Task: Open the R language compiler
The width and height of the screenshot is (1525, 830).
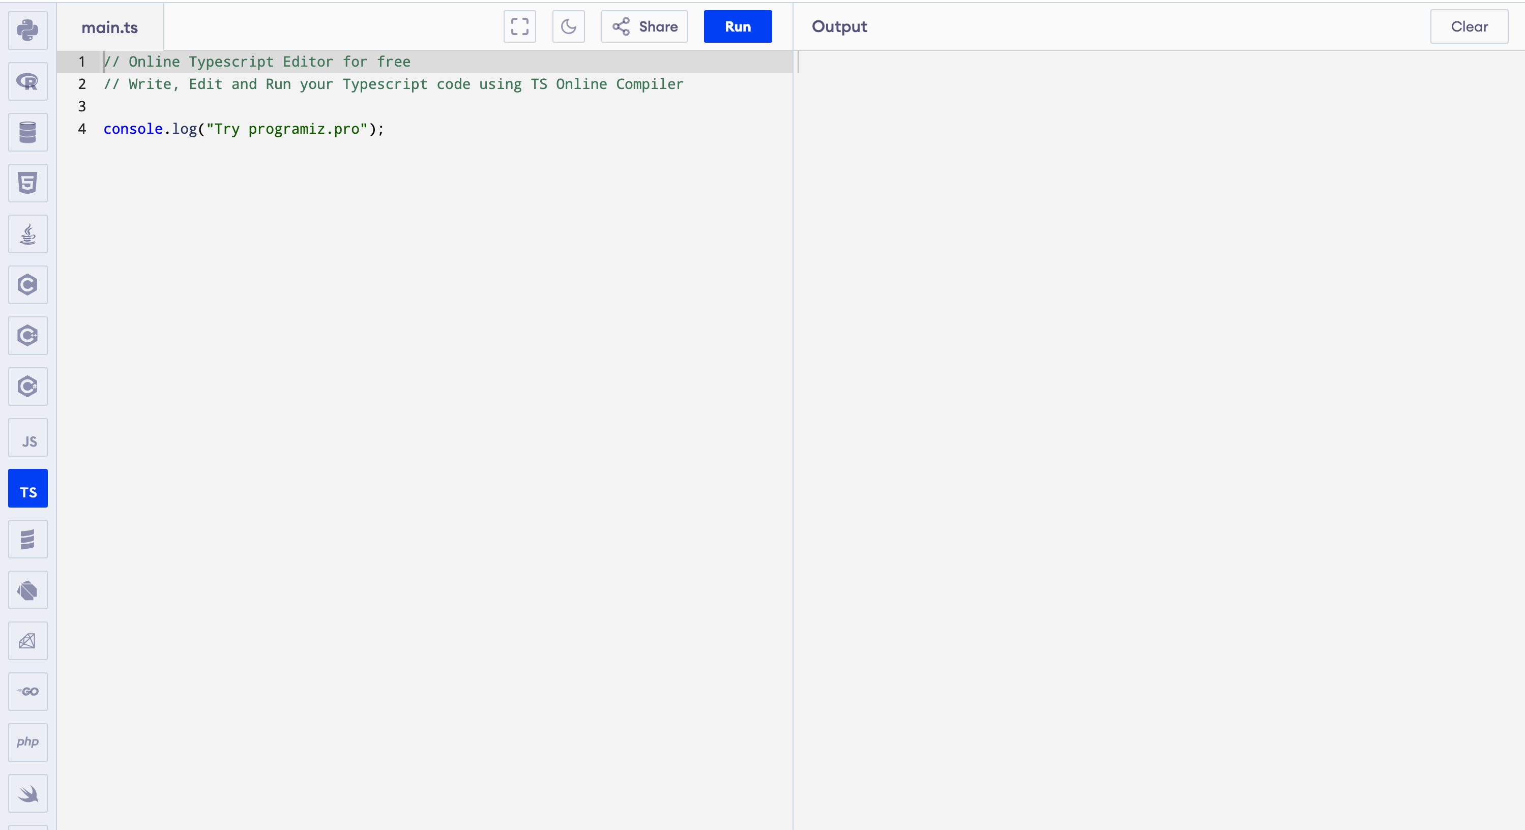Action: pos(27,81)
